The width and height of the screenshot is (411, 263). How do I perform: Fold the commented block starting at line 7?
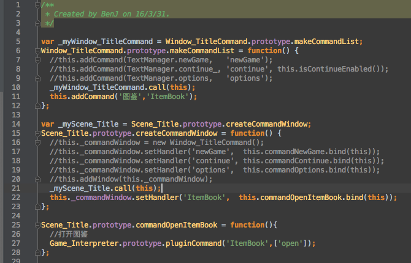37,60
